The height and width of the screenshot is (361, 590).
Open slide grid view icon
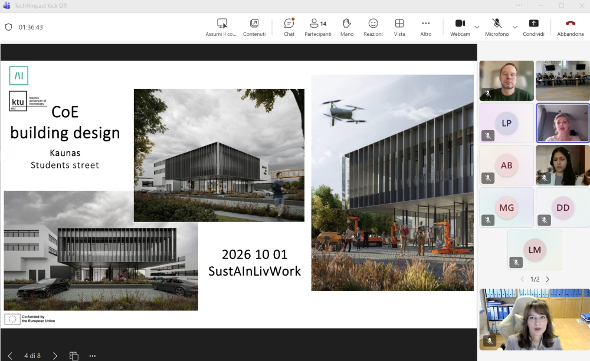point(74,356)
